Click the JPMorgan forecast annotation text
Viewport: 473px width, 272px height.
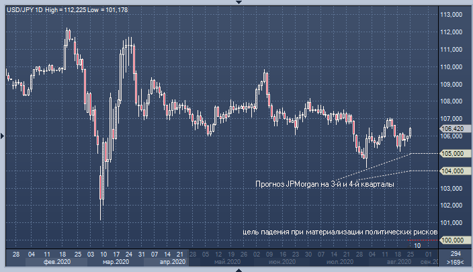point(325,183)
